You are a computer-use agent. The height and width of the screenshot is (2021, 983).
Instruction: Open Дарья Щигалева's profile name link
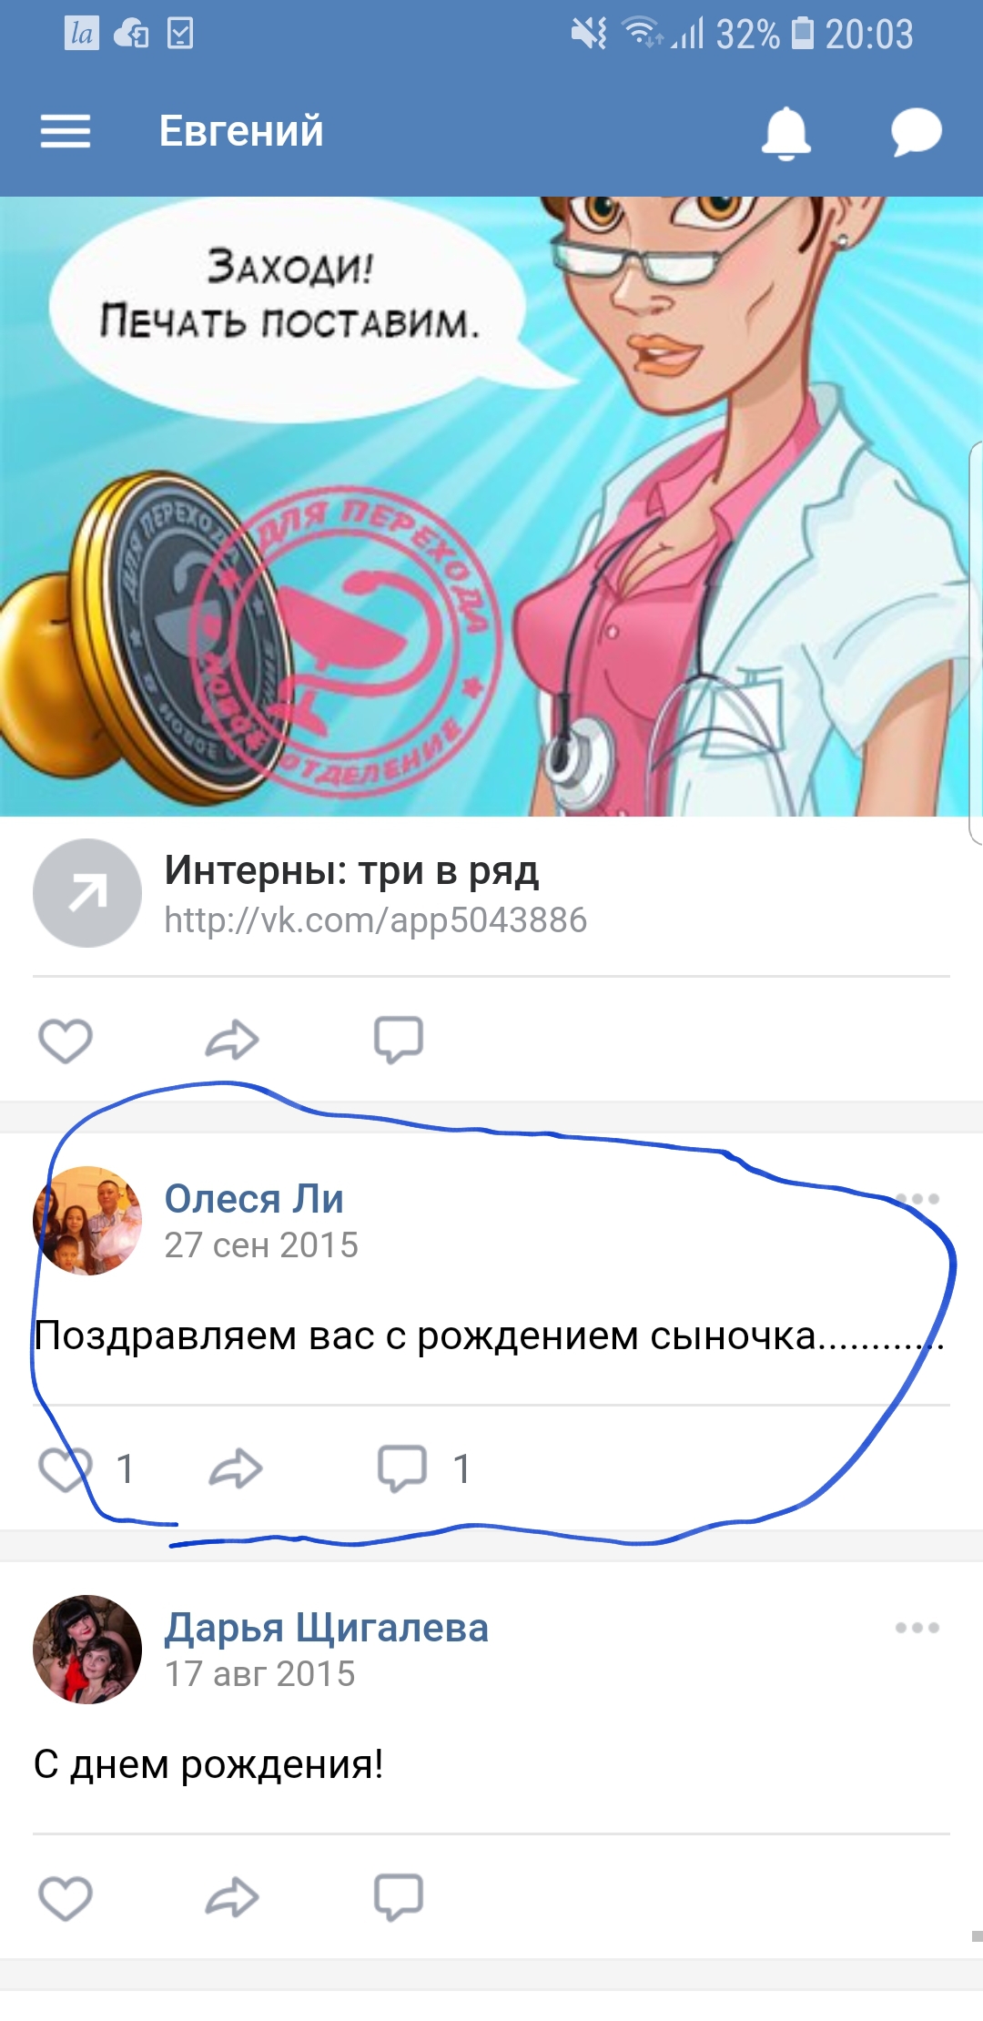(327, 1628)
